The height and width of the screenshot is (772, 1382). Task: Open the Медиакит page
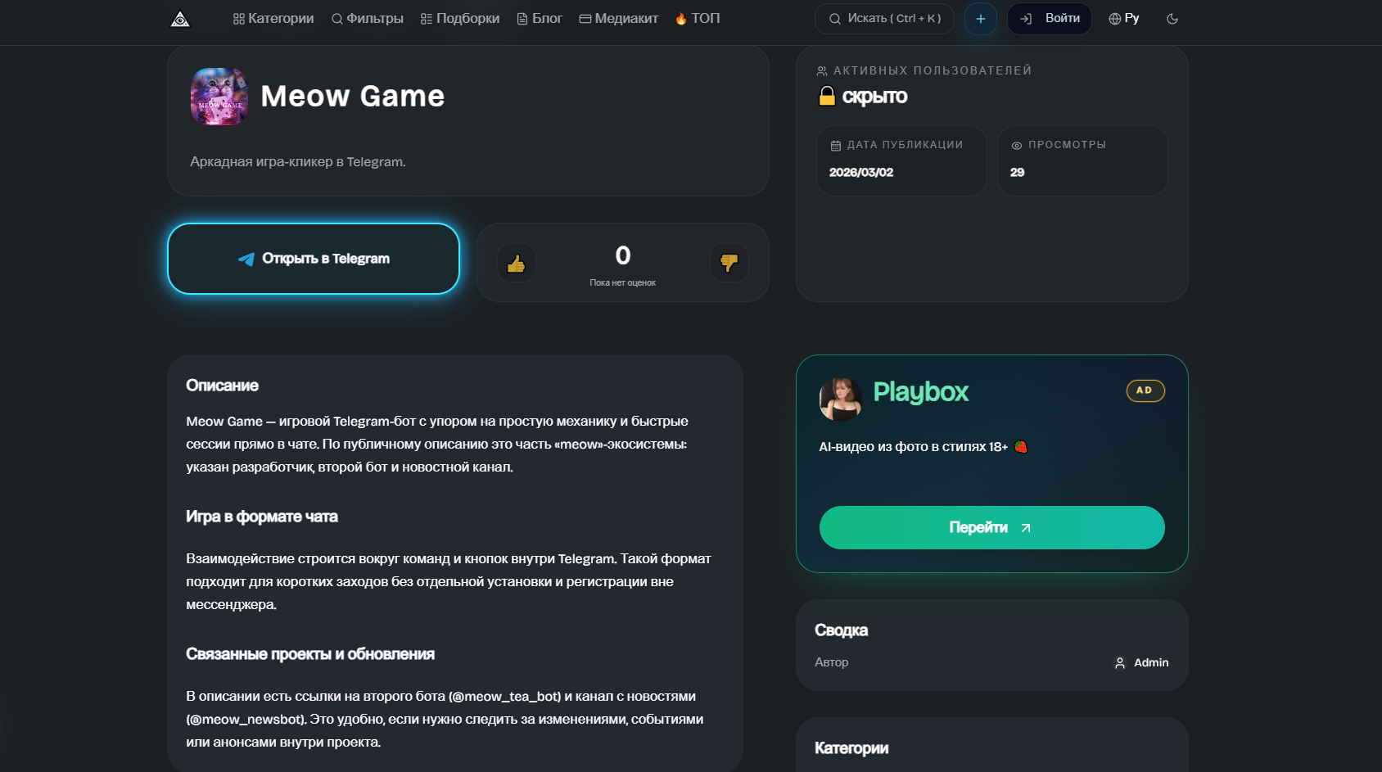pos(619,19)
